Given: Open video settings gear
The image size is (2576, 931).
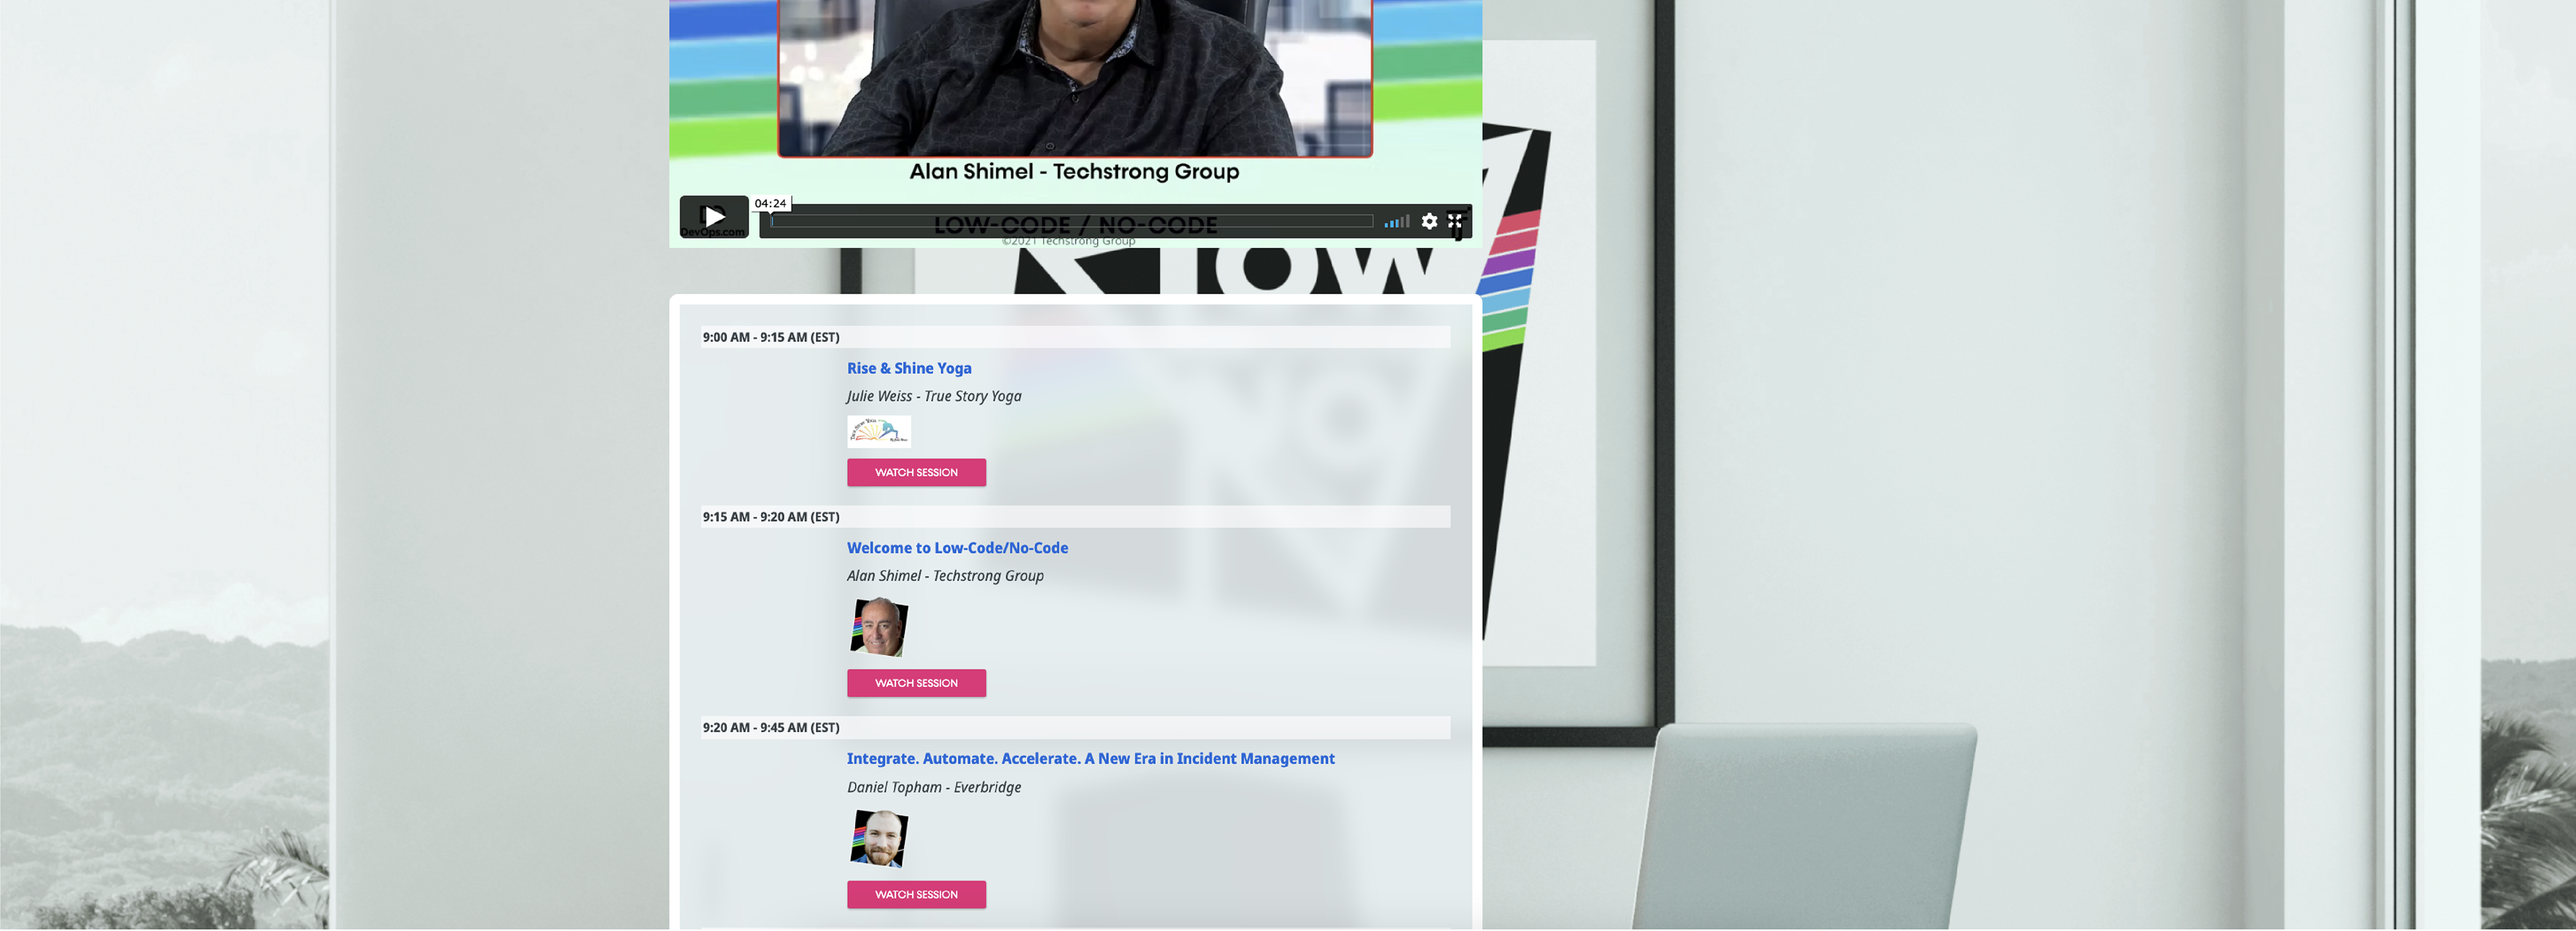Looking at the screenshot, I should pos(1429,222).
